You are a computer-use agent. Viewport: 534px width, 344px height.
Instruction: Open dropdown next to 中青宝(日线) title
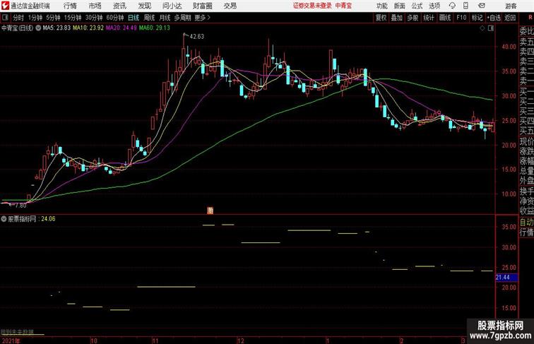click(38, 28)
